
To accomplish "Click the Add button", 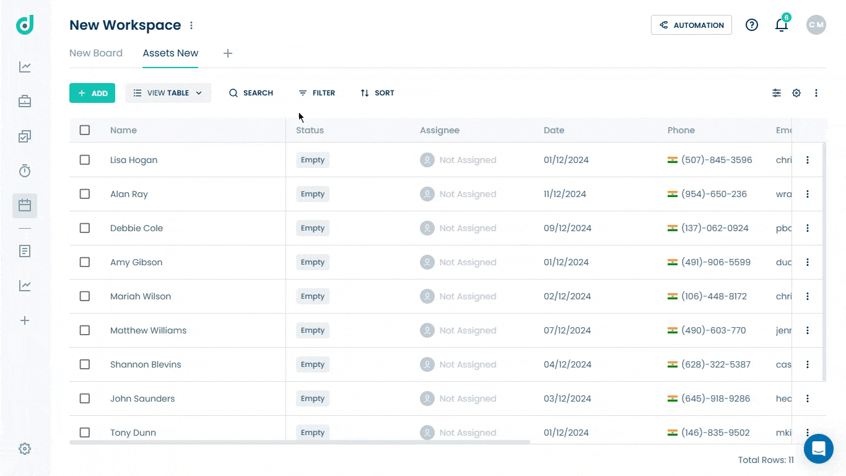I will point(92,93).
